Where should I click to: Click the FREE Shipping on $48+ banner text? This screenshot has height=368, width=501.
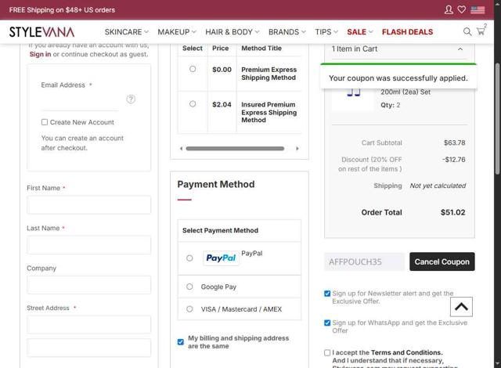point(62,10)
